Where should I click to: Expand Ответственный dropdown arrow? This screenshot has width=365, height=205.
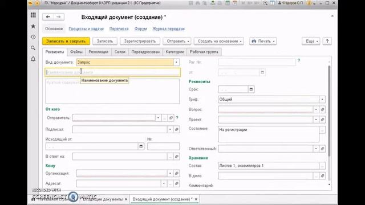point(316,149)
